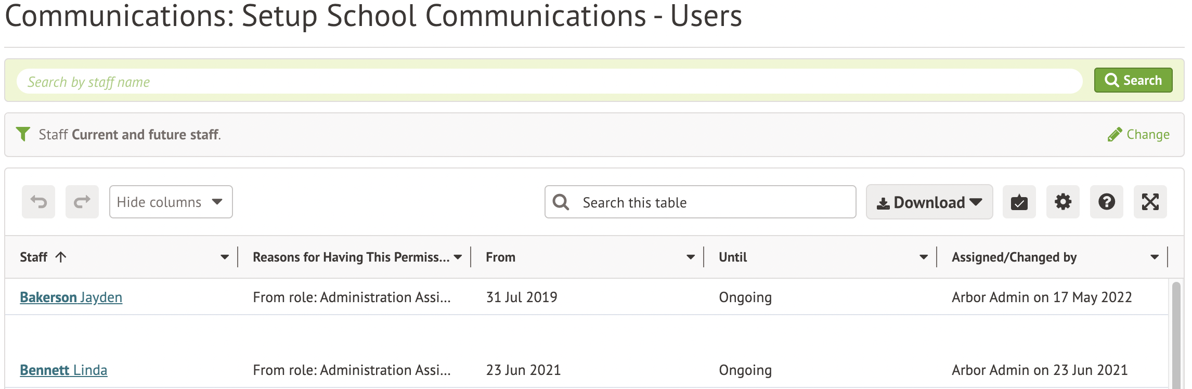
Task: Click the Change filter link
Action: 1139,134
